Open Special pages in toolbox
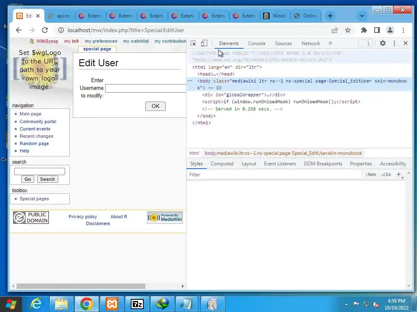Viewport: 417px width, 312px height. tap(34, 199)
